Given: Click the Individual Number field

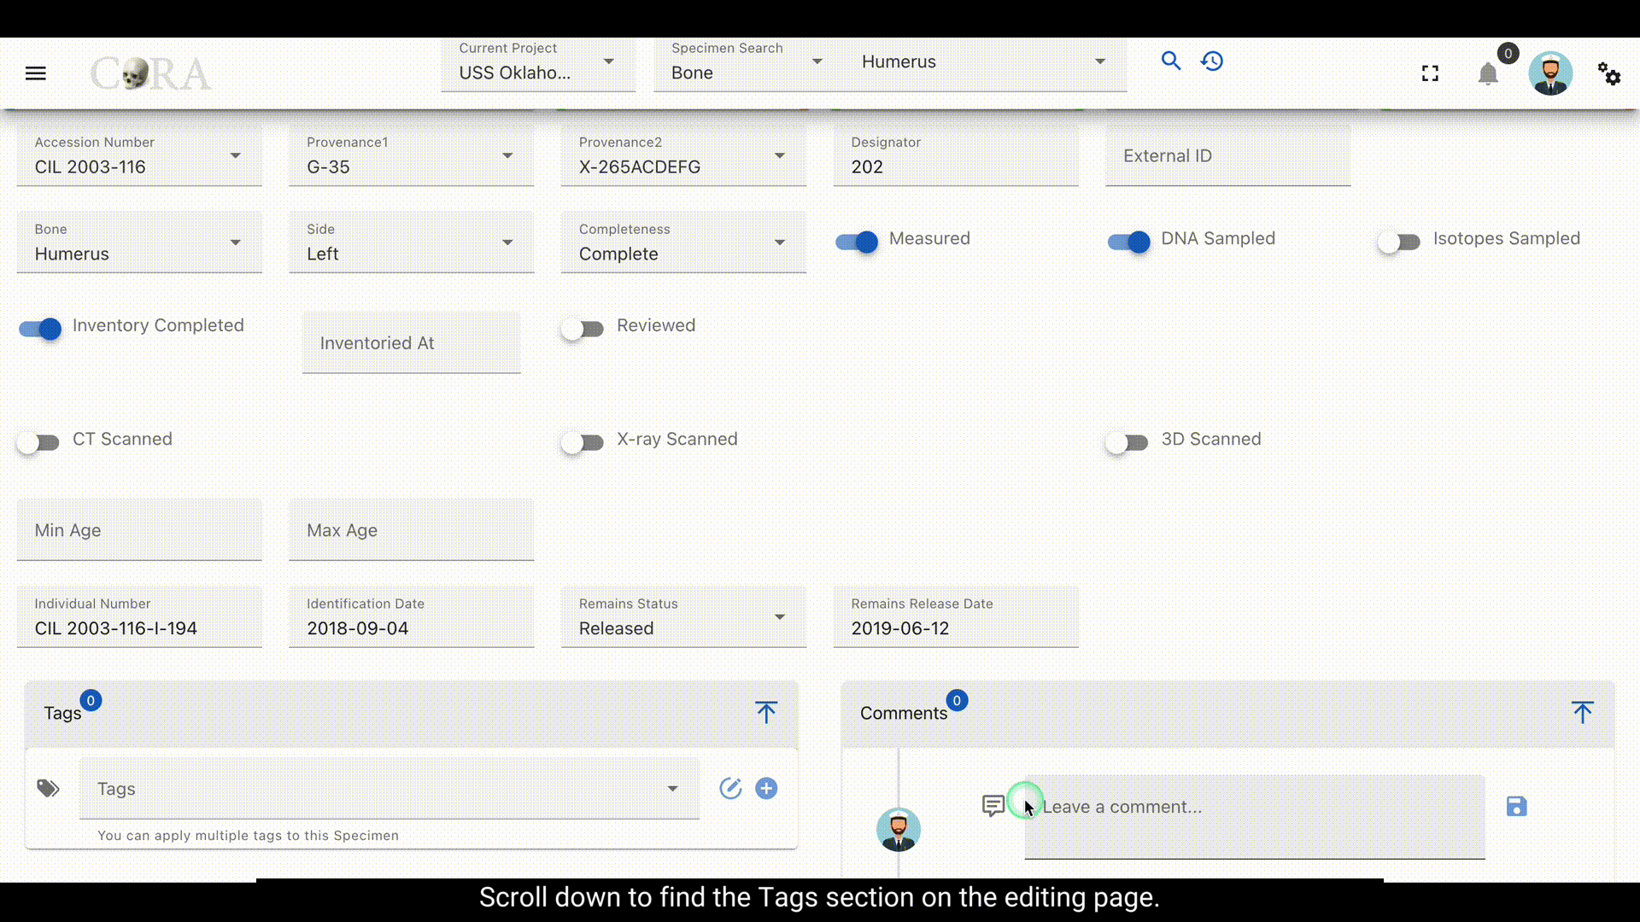Looking at the screenshot, I should pos(139,616).
